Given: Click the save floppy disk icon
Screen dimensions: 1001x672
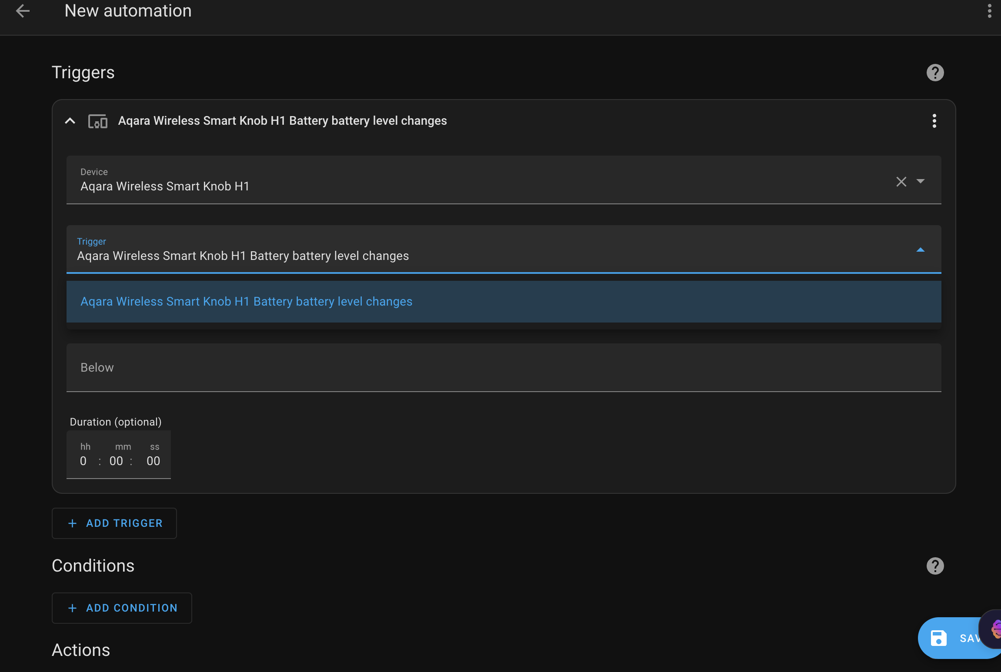Looking at the screenshot, I should pyautogui.click(x=938, y=638).
